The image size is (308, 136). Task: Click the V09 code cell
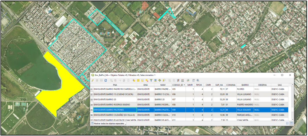(178, 110)
